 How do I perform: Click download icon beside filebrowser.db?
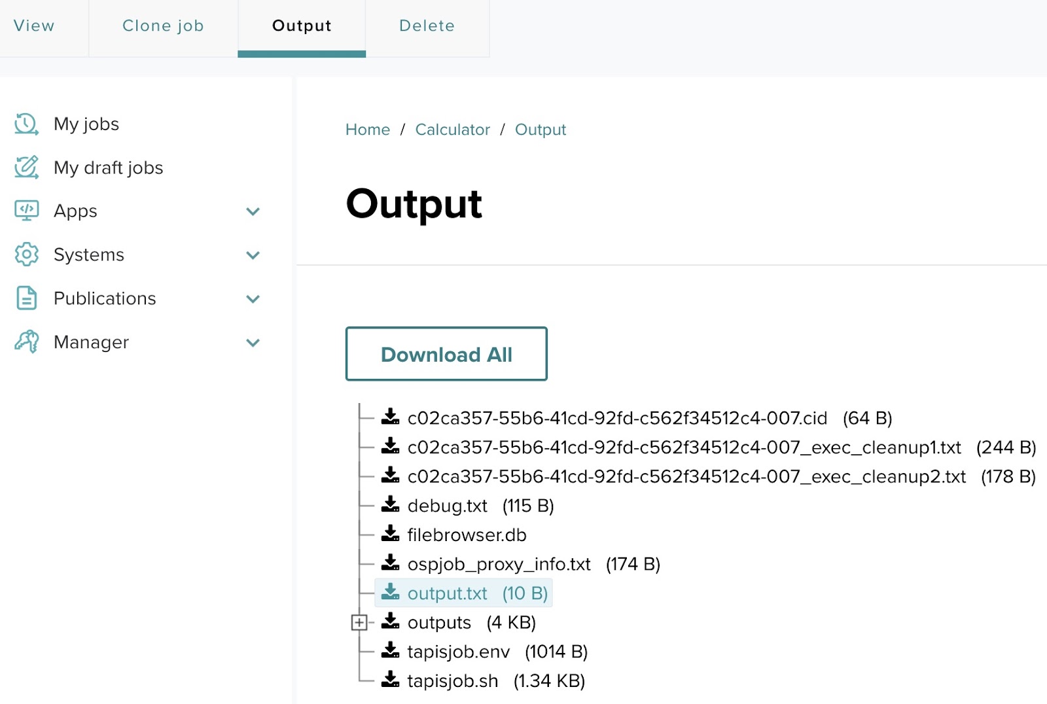coord(391,534)
